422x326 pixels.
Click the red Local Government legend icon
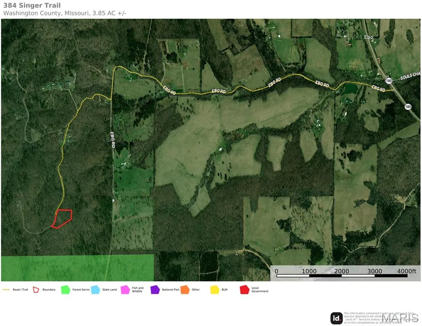pyautogui.click(x=244, y=289)
